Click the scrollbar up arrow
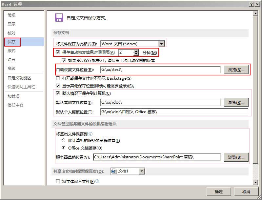The image size is (262, 200). coord(255,13)
